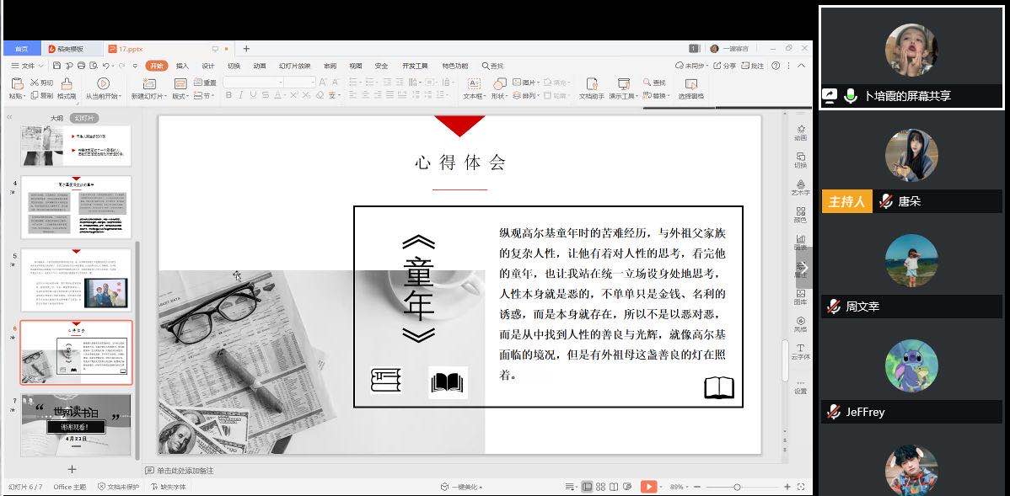Switch to Normal view in status bar
Viewport: 1010px width, 496px height.
(x=587, y=487)
